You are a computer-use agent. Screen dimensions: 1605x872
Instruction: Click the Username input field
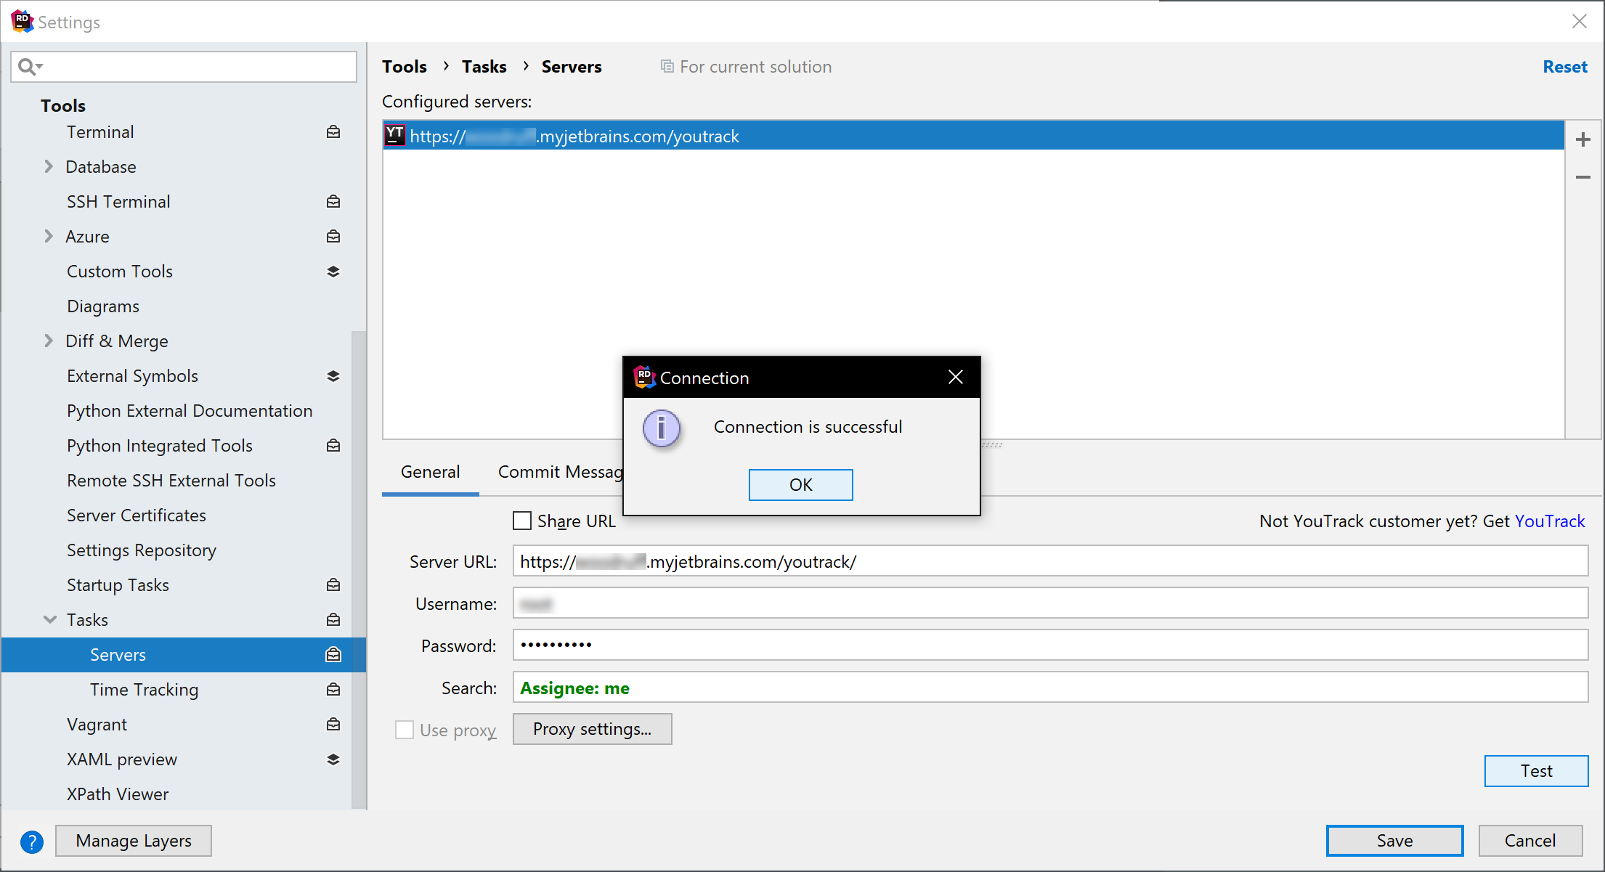(1050, 603)
